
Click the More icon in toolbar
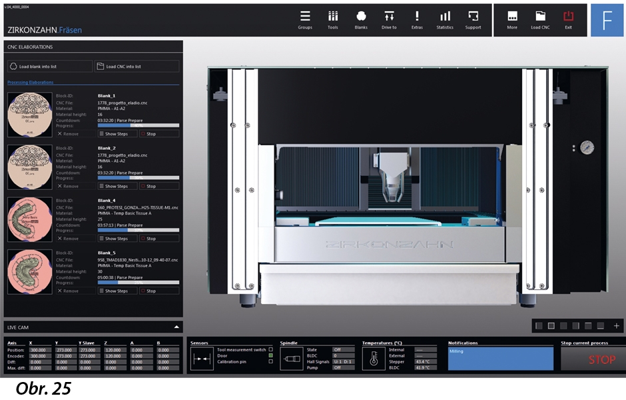[512, 19]
